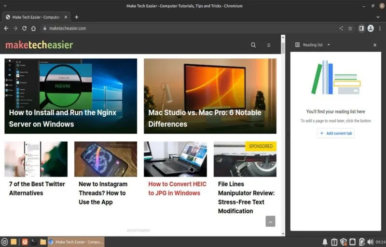Open the site hamburger menu
Image resolution: width=386 pixels, height=247 pixels.
point(269,45)
